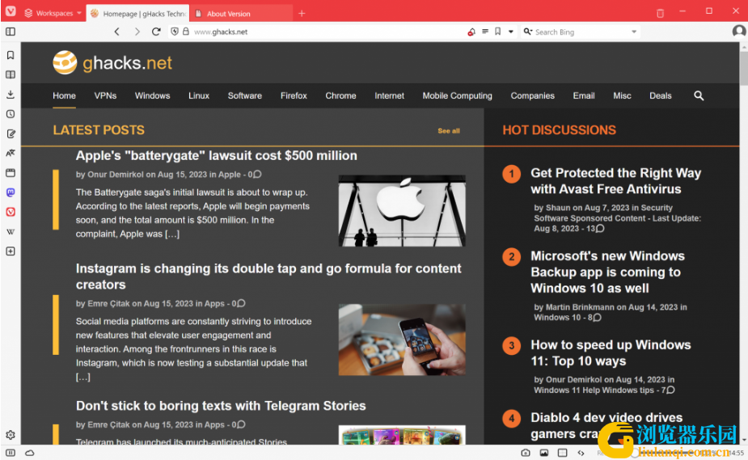Open the Deals menu item
Viewport: 748px width, 460px height.
pos(660,96)
